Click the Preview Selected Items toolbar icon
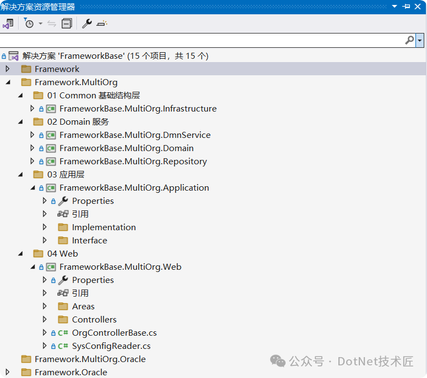Image resolution: width=427 pixels, height=378 pixels. click(x=102, y=24)
